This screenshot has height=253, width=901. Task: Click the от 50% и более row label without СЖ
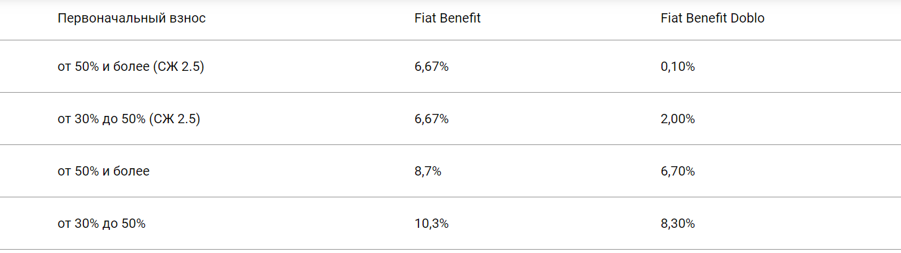[104, 172]
